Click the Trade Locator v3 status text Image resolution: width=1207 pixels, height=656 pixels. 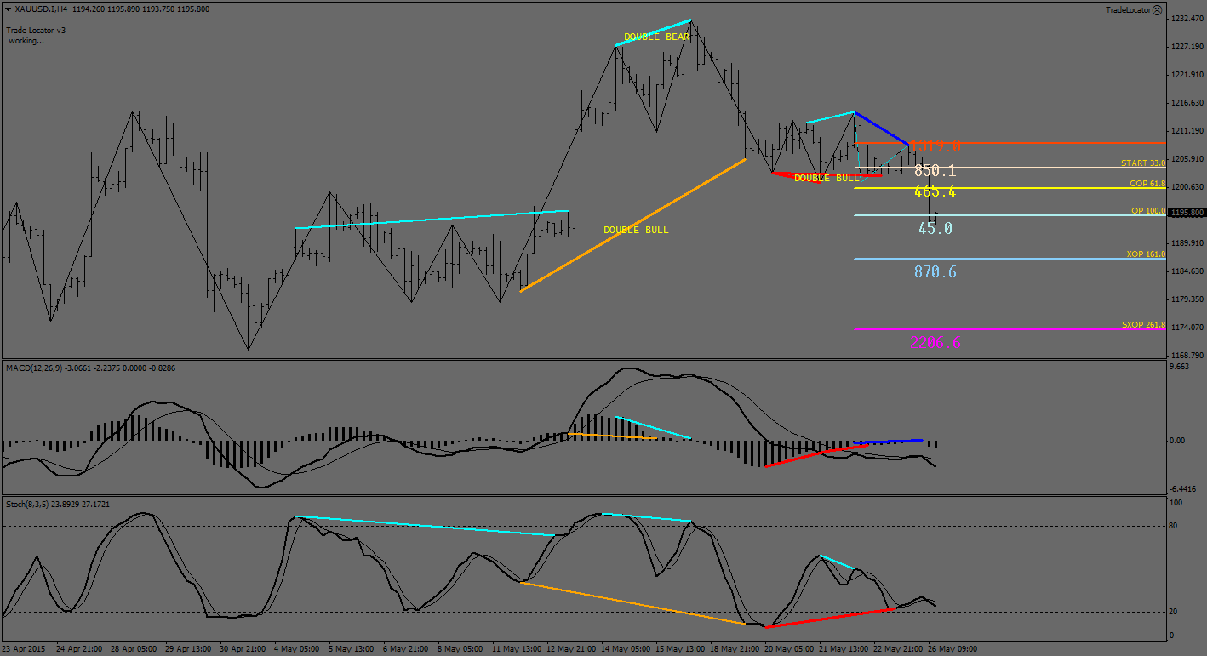[36, 30]
